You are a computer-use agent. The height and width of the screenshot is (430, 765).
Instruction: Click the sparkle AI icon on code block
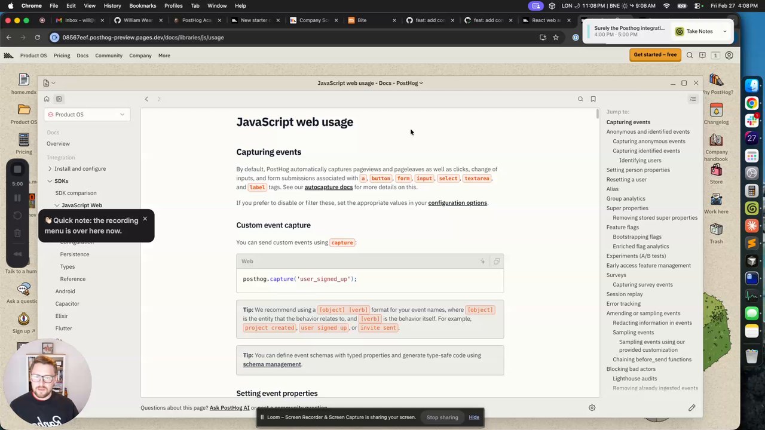[x=483, y=262]
